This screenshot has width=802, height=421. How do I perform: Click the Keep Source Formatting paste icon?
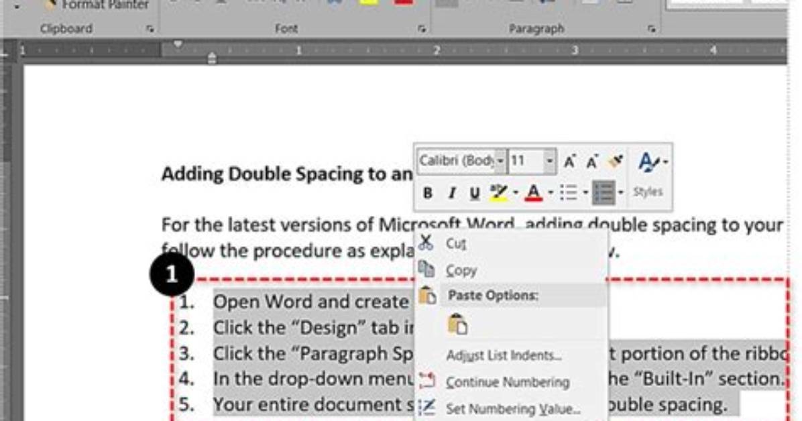pyautogui.click(x=458, y=324)
